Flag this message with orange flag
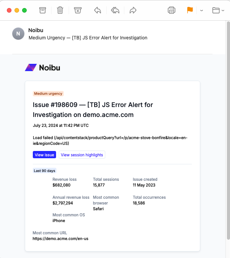Screen dimensions: 230x258 pyautogui.click(x=190, y=10)
